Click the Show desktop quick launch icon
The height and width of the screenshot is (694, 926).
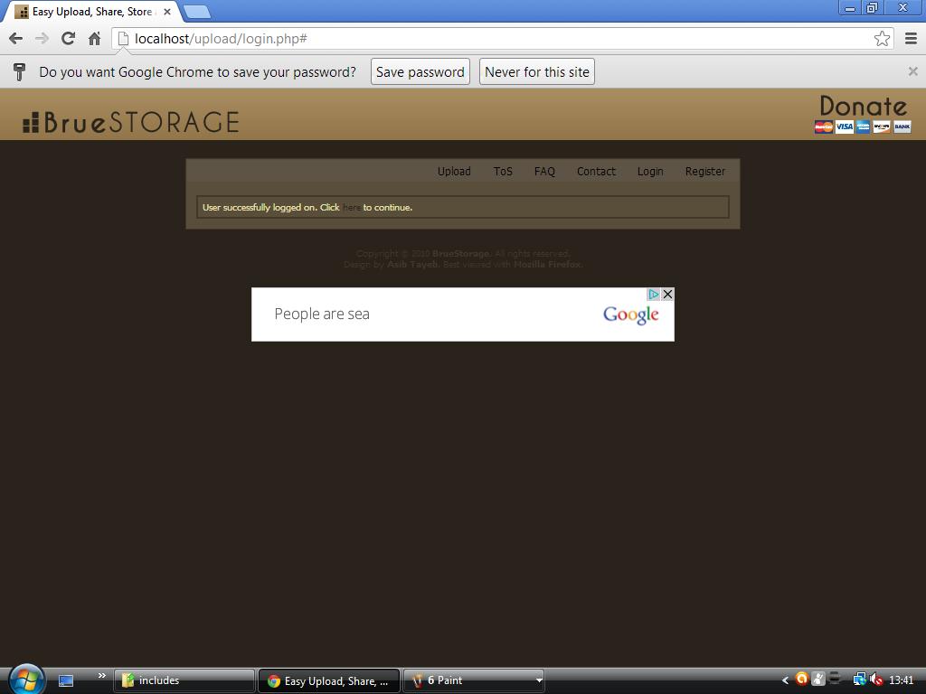66,680
